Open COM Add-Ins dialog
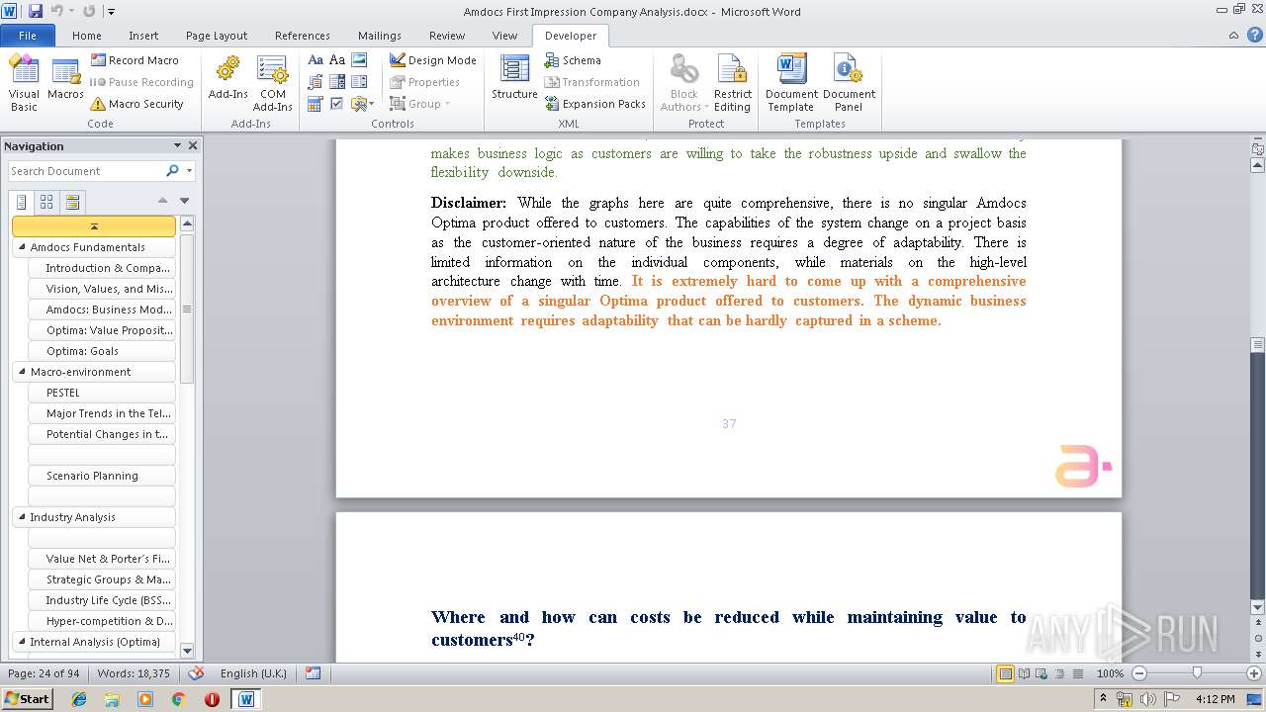 272,83
